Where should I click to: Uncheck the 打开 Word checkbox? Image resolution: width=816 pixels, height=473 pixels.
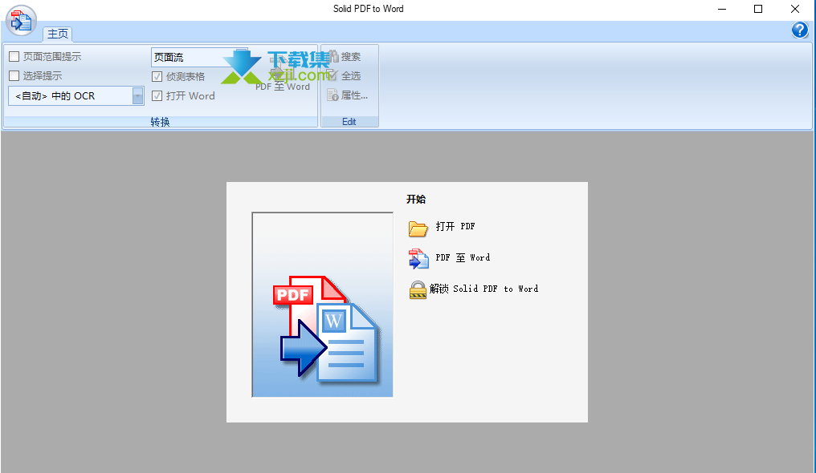tap(157, 96)
